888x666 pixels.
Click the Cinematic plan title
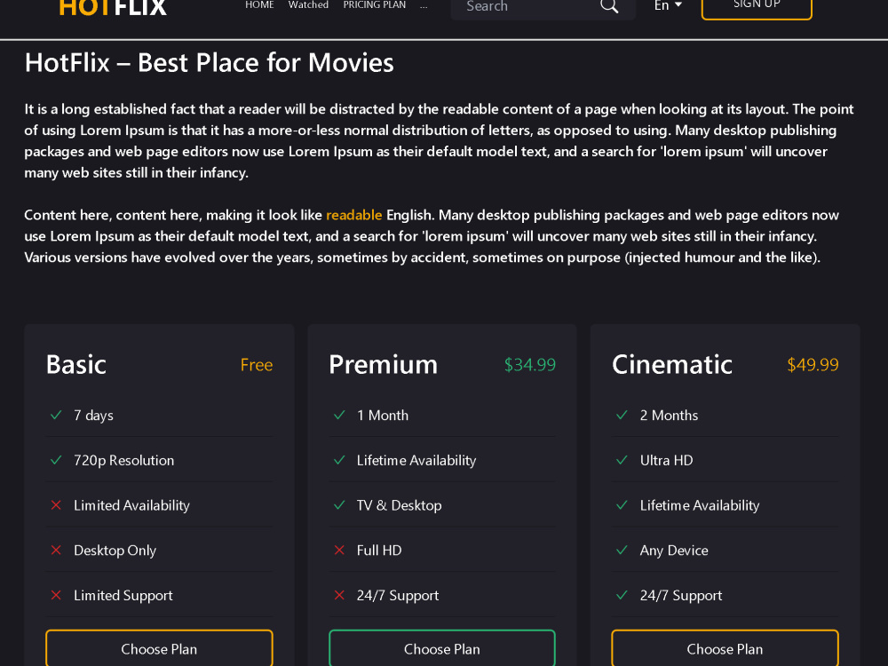pos(672,364)
